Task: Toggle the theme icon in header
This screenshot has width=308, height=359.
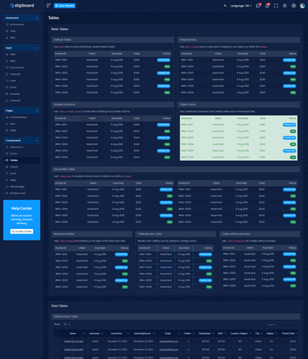Action: click(285, 6)
